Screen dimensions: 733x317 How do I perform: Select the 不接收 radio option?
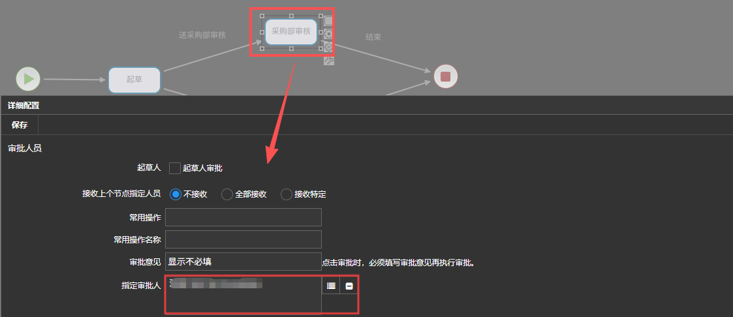coord(176,194)
